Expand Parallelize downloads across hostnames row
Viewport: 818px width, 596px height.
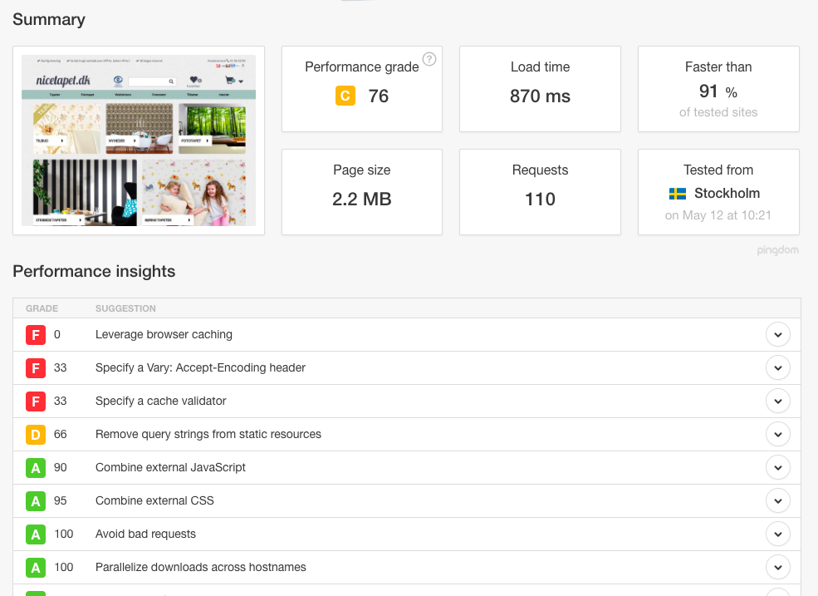click(777, 568)
